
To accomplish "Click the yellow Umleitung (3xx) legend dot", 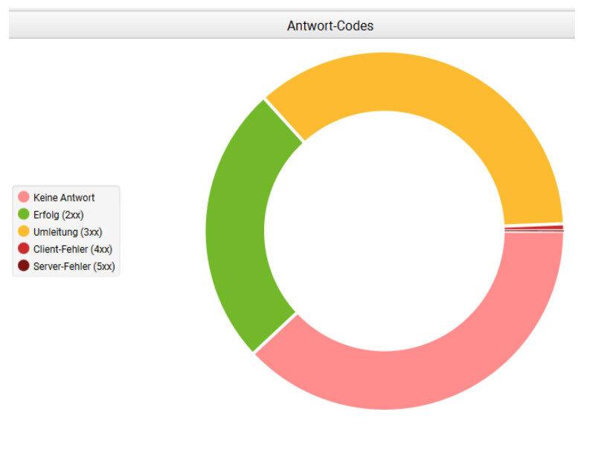I will 23,232.
